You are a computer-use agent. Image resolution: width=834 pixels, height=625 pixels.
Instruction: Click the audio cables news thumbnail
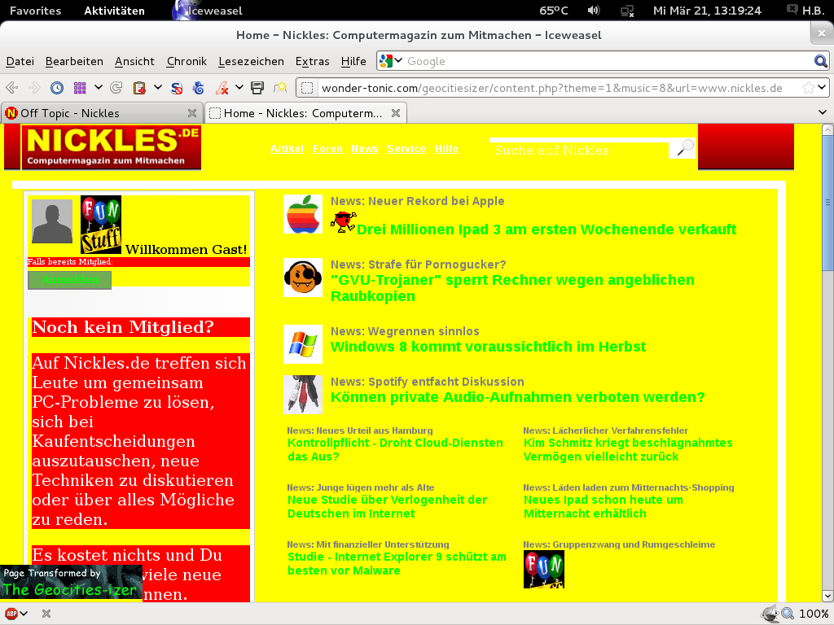303,395
